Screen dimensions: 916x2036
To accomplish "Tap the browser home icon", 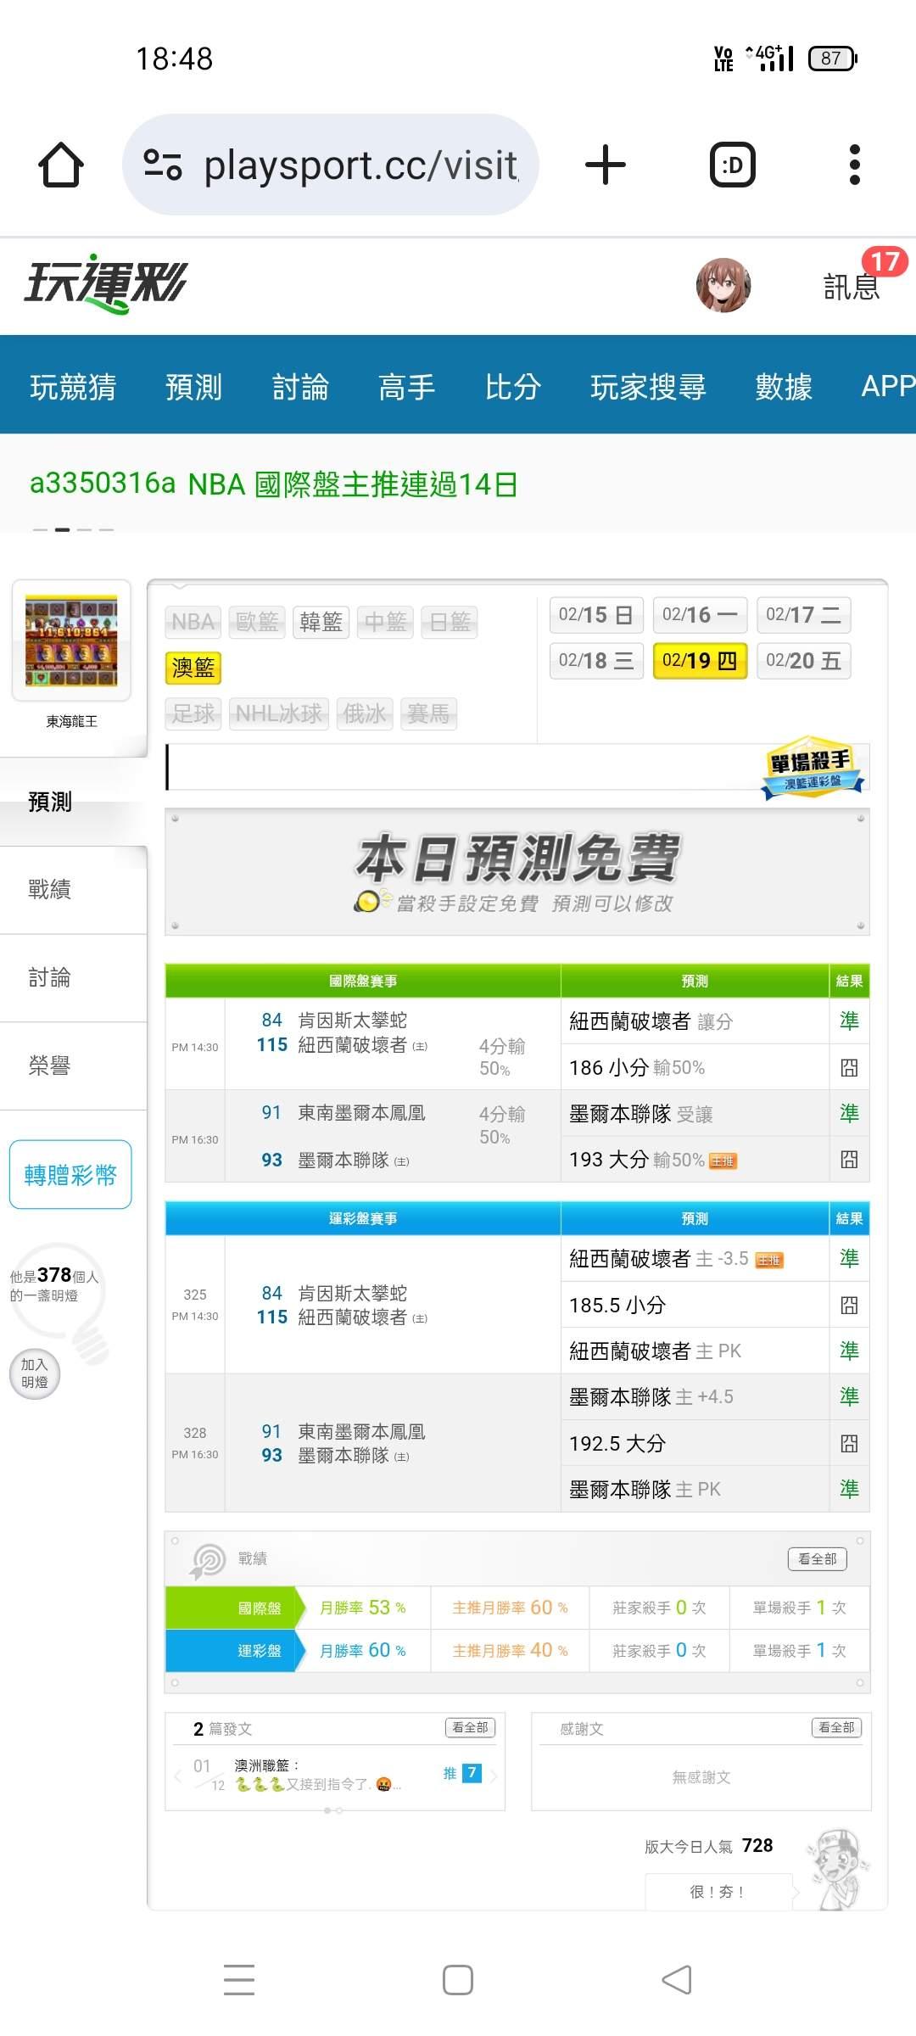I will pyautogui.click(x=61, y=165).
